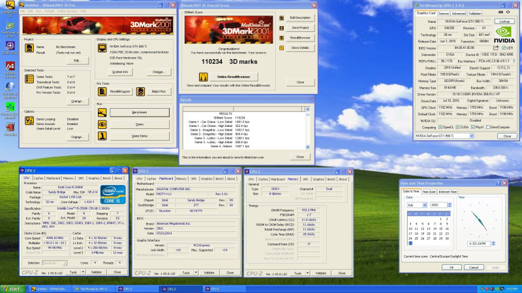Screen dimensions: 522x293
Task: Switch to the Validation tab in GPU-Z
Action: pyautogui.click(x=475, y=14)
